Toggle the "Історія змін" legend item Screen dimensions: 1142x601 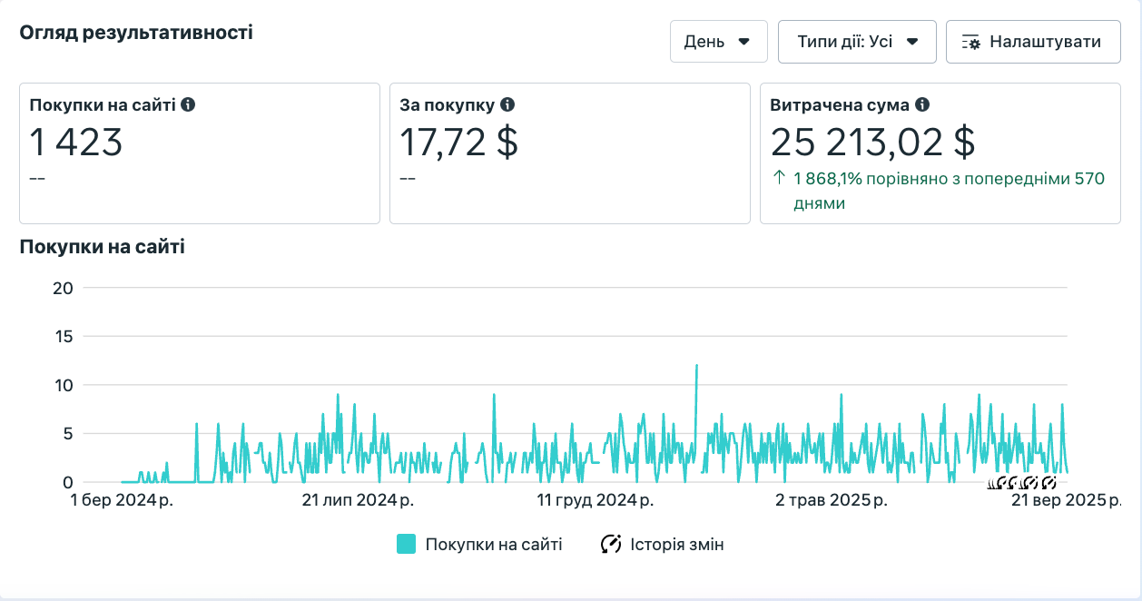click(662, 545)
